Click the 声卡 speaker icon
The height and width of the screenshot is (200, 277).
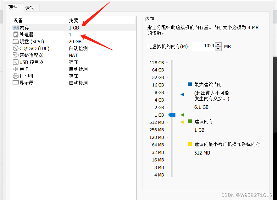pos(15,69)
